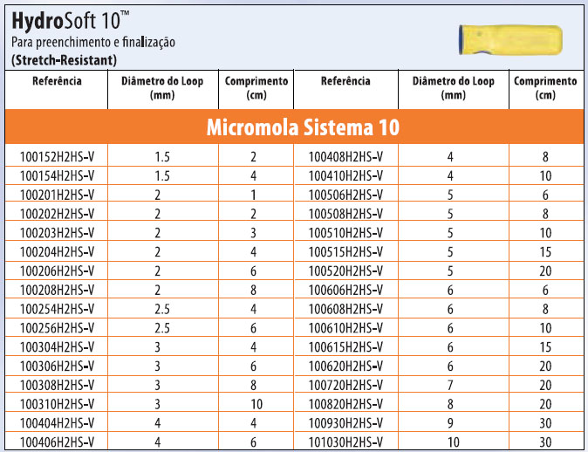Click length 30 in 100930H2HS-V row
Viewport: 588px width, 452px height.
[545, 423]
